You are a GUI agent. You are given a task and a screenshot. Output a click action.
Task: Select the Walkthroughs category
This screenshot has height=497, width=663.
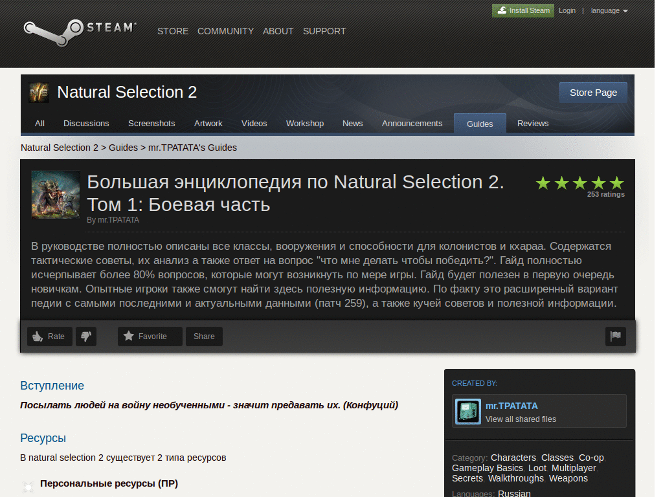coord(516,478)
